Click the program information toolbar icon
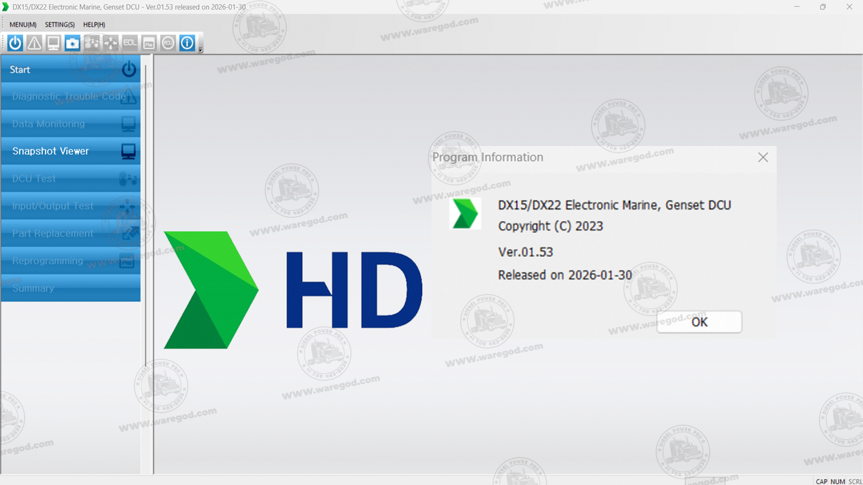This screenshot has height=485, width=863. pyautogui.click(x=187, y=43)
